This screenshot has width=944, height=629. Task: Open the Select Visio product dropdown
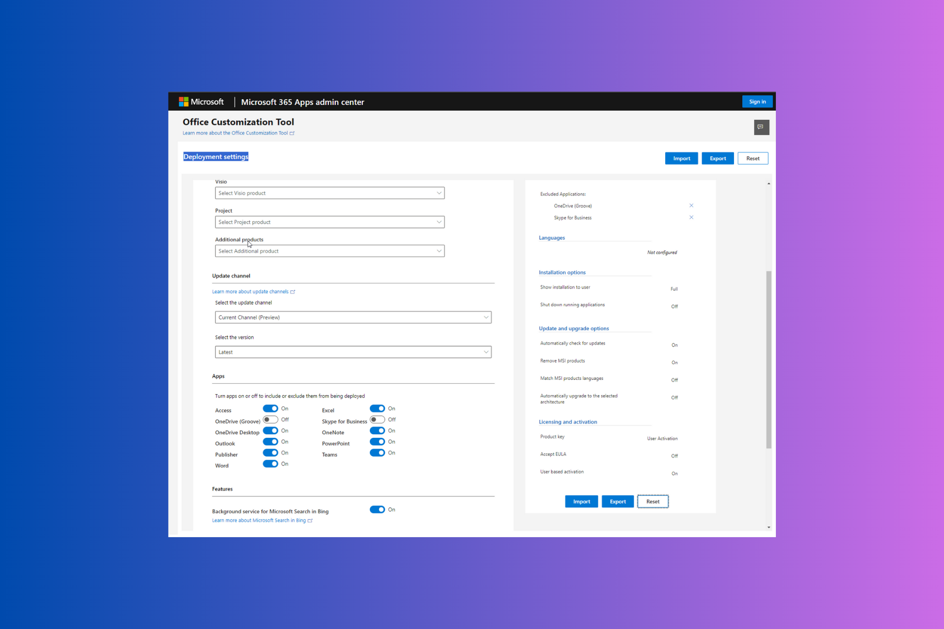click(329, 193)
